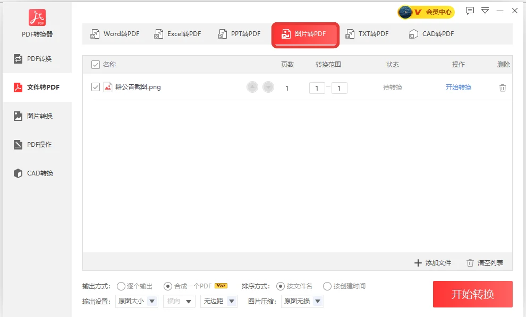The height and width of the screenshot is (317, 526).
Task: Click the 转换范围 column header
Action: click(328, 65)
